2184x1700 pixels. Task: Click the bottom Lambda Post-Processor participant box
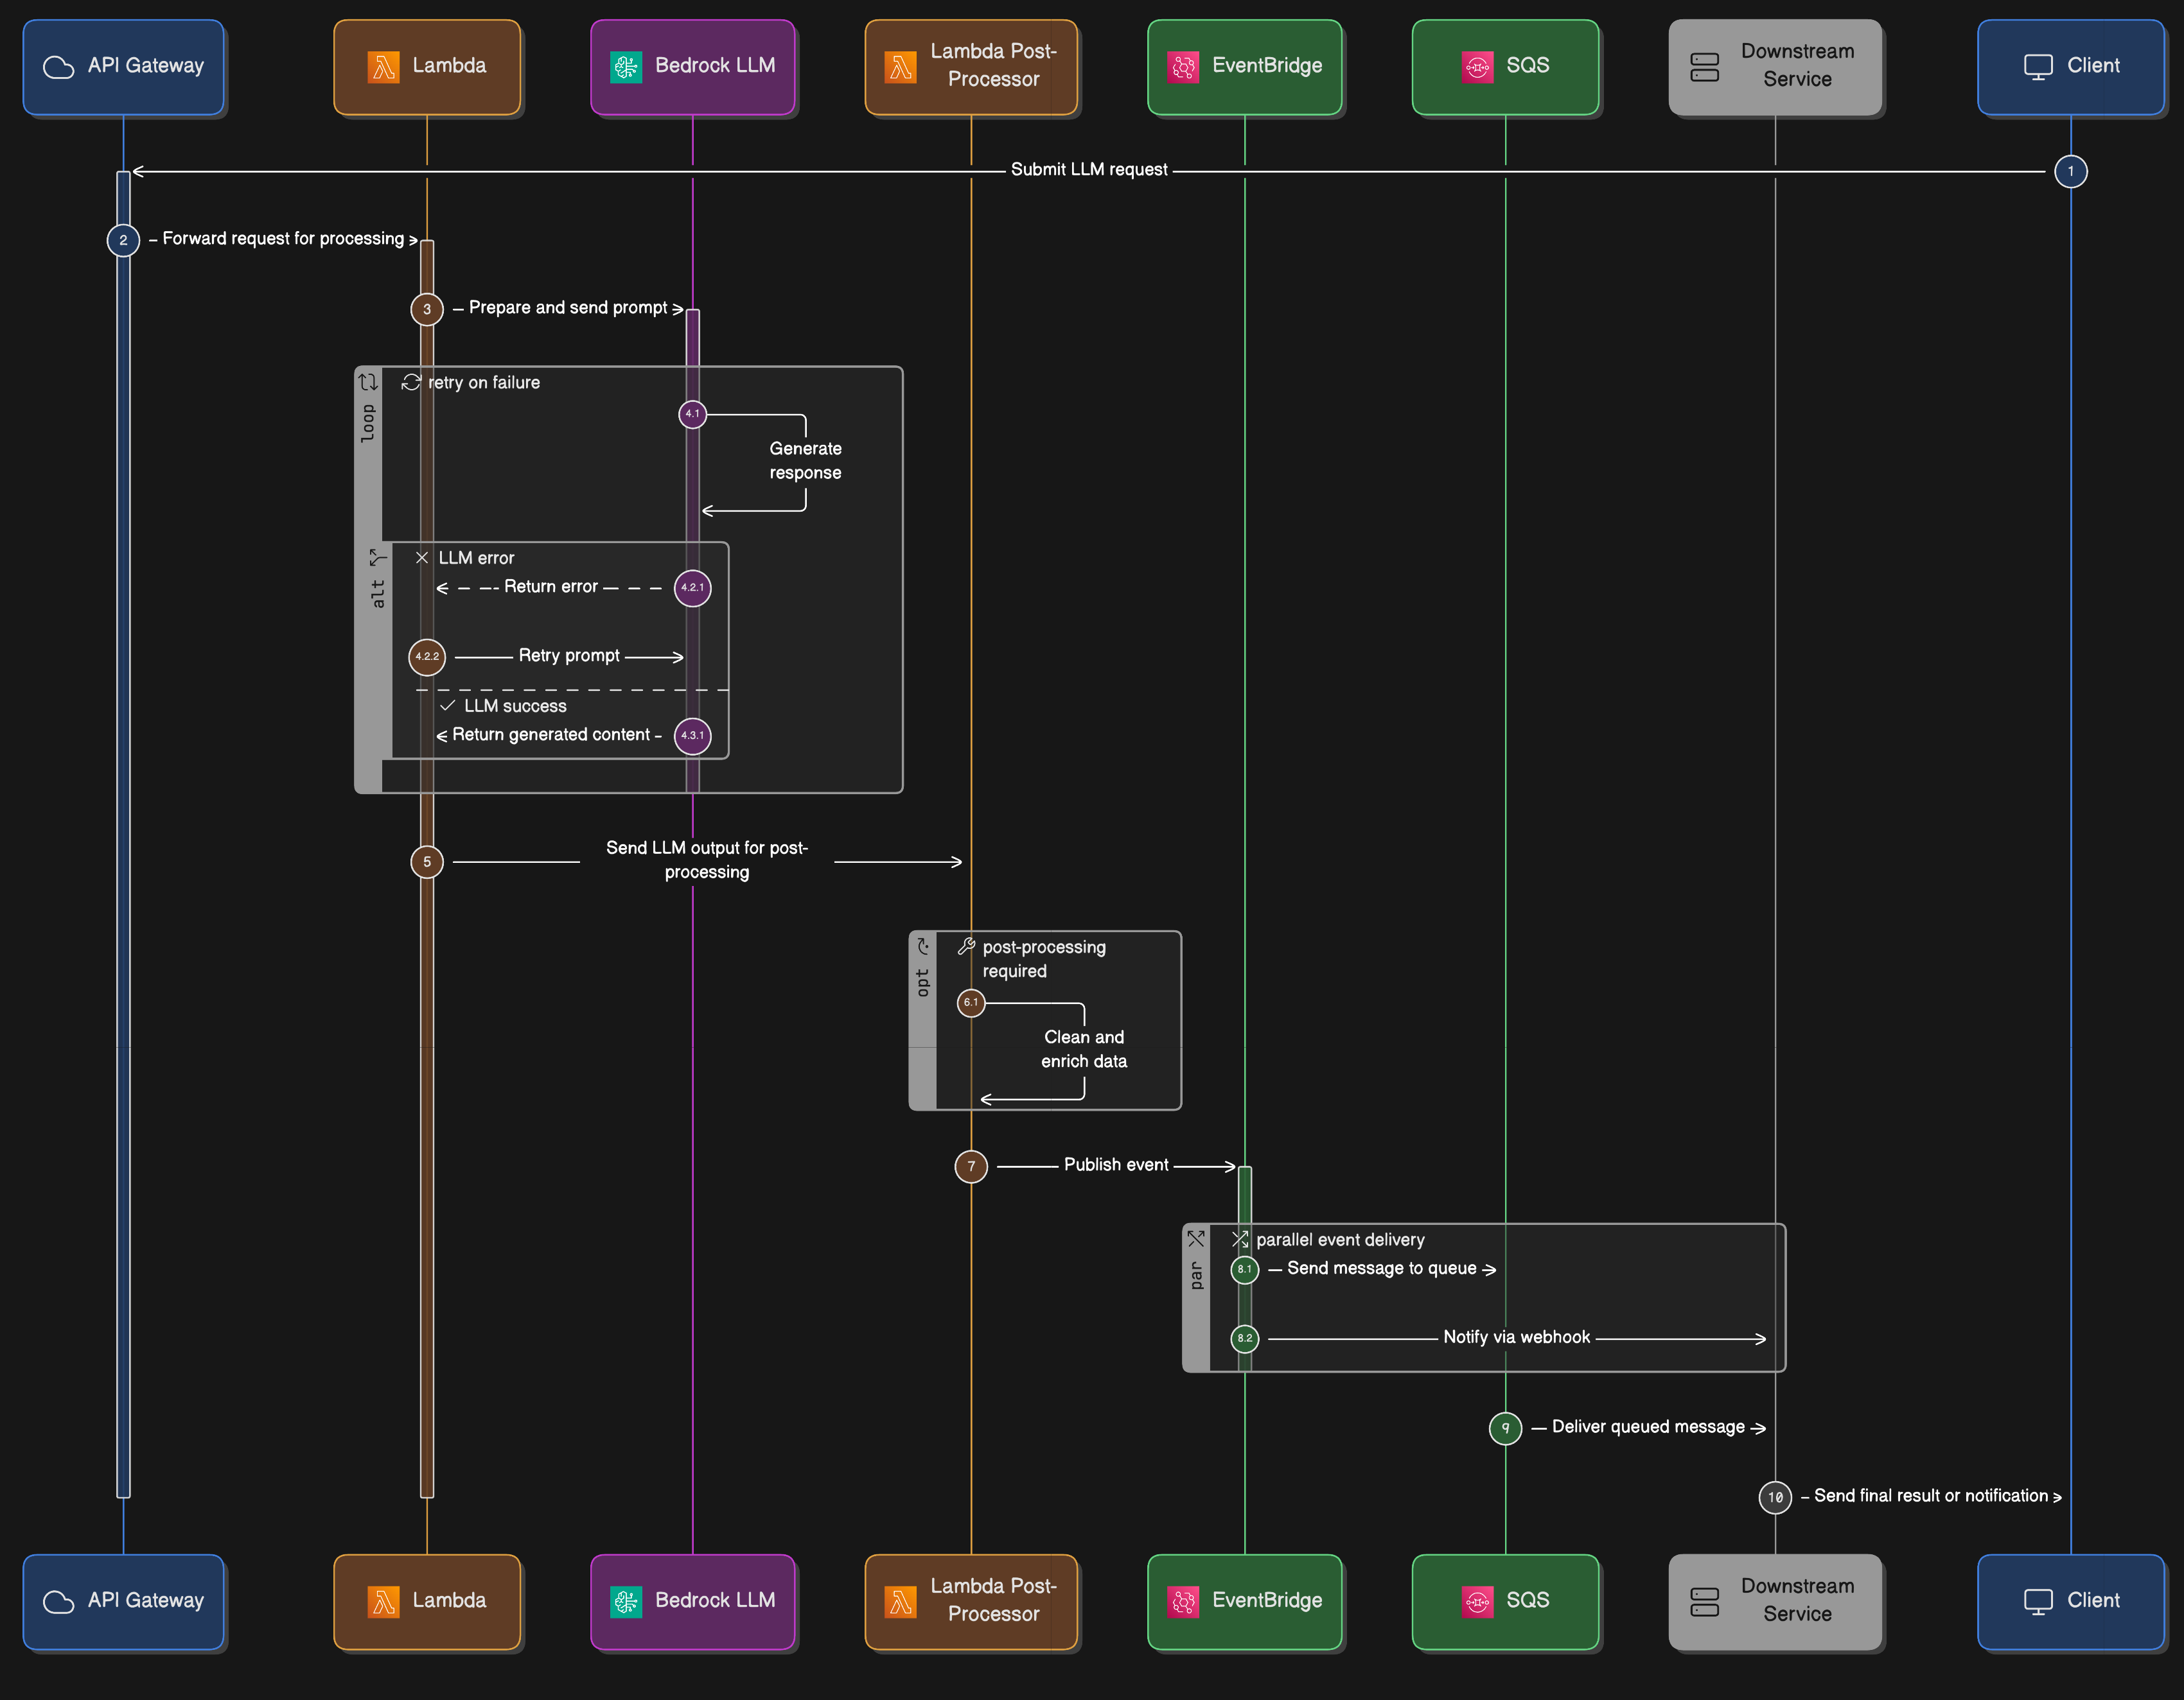tap(971, 1600)
